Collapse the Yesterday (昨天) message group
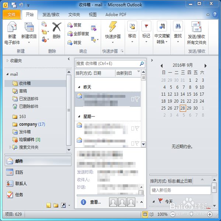The width and height of the screenshot is (221, 221). coord(79,87)
